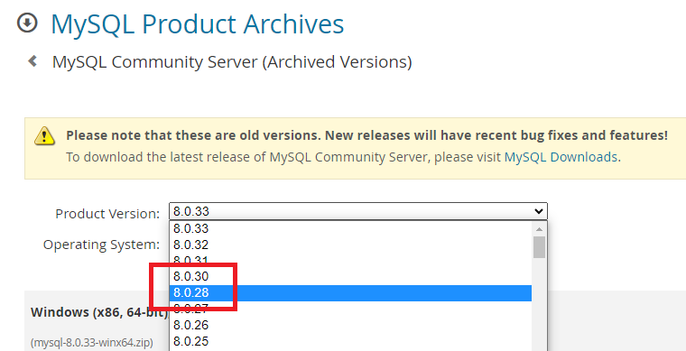The width and height of the screenshot is (686, 351).
Task: Click the MySQL Community Server (Archived Versions) text
Action: 232,61
